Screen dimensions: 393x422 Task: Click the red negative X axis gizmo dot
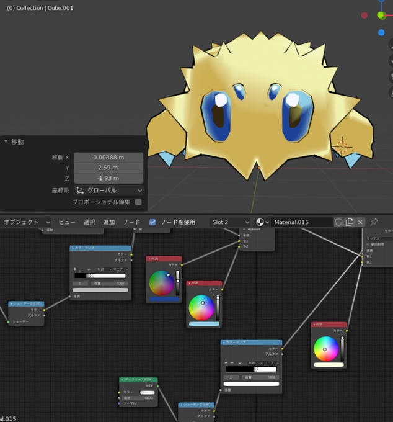tap(364, 16)
